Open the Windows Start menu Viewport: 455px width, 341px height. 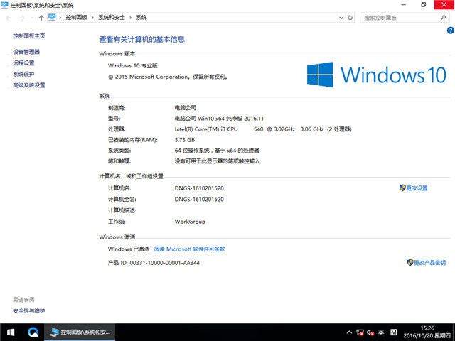tap(11, 332)
